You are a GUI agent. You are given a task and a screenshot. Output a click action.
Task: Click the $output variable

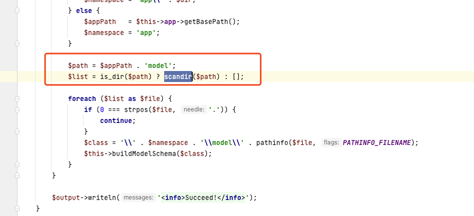tap(66, 197)
